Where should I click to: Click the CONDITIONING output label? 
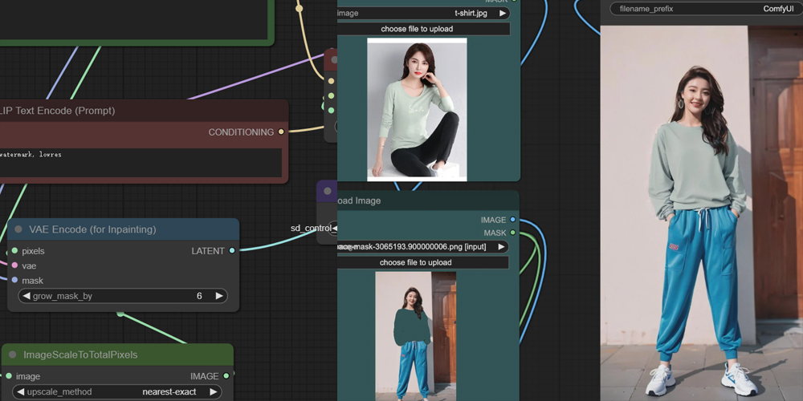[241, 132]
